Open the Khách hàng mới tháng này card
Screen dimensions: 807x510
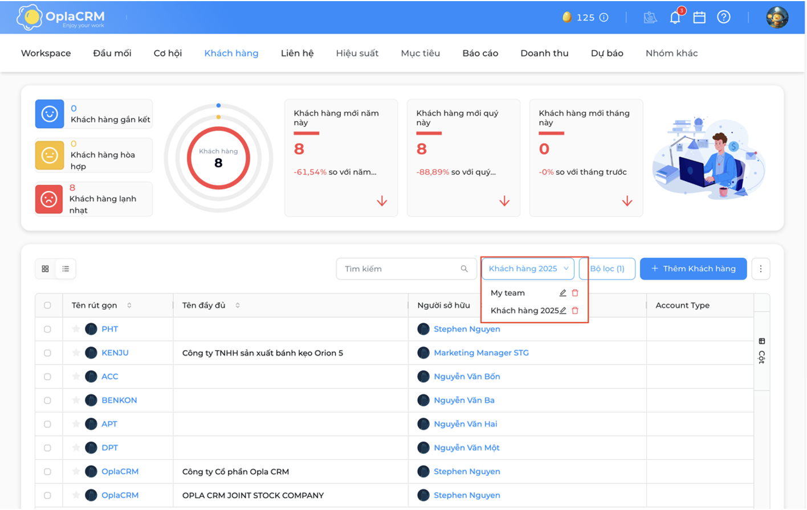[x=586, y=158]
